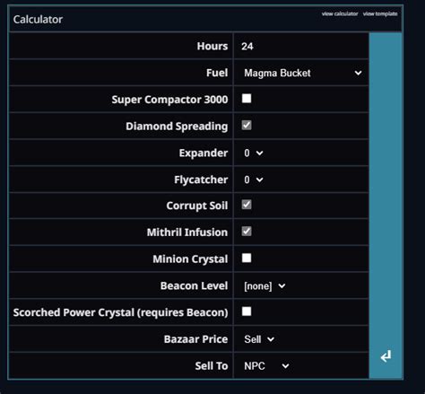This screenshot has width=425, height=394.
Task: Click the Hours input field
Action: (301, 47)
